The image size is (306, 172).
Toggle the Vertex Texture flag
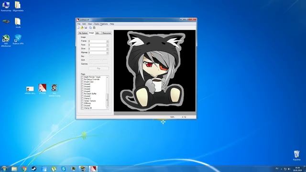point(82,101)
